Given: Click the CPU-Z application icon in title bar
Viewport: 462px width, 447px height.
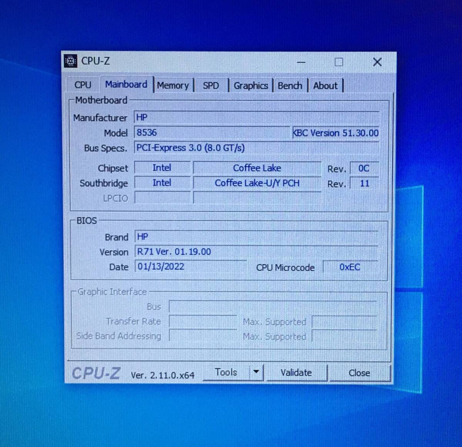Looking at the screenshot, I should [x=70, y=61].
